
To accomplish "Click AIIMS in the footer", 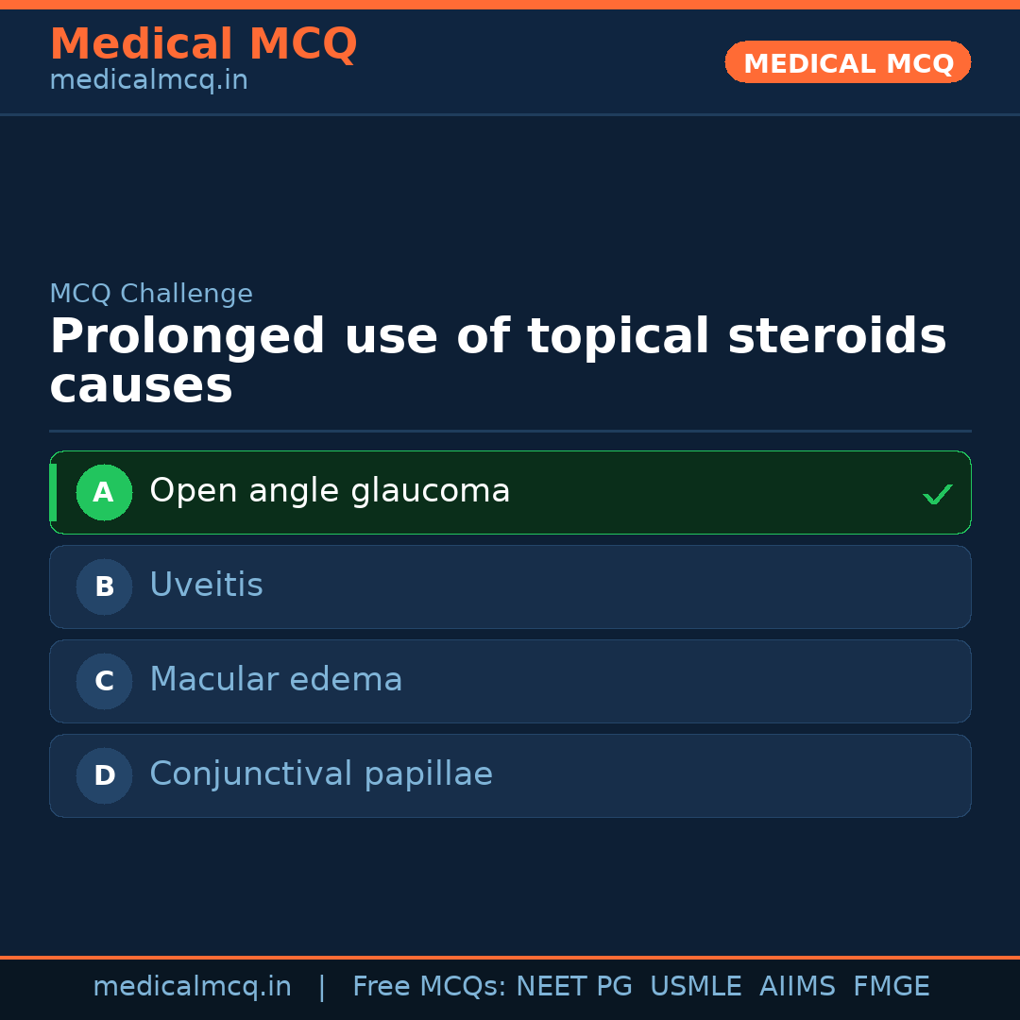I will [797, 987].
